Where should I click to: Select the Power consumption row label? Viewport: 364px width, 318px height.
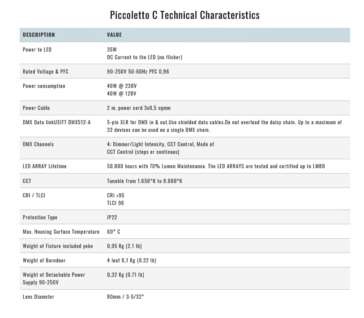point(44,86)
